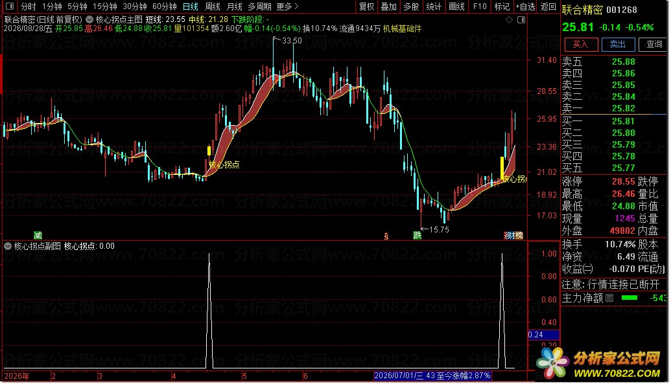Click the green 主力净额 progress bar
This screenshot has height=384, width=671.
pos(629,298)
